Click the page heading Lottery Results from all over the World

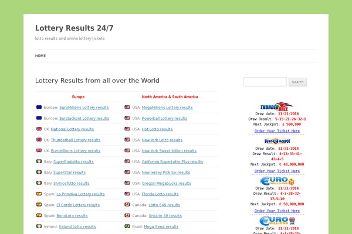point(97,81)
